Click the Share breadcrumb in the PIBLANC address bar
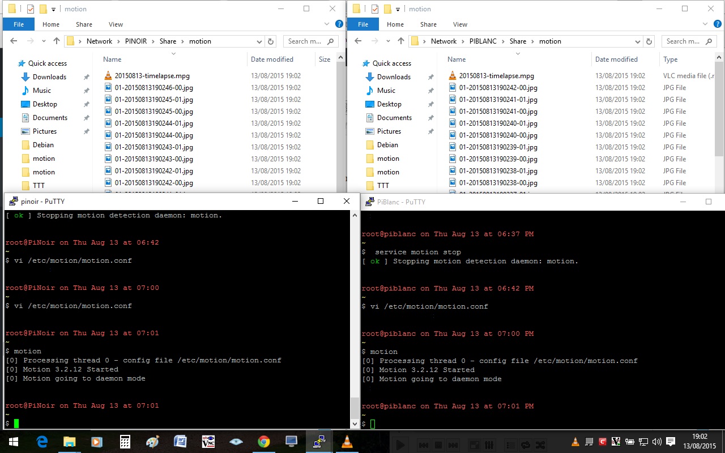The width and height of the screenshot is (725, 453). coord(518,41)
